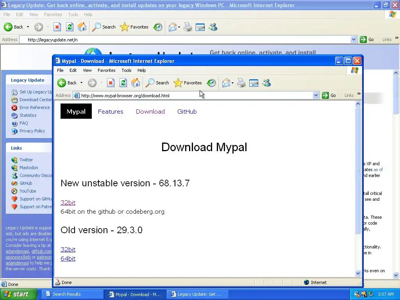Screen dimensions: 400x300
Task: Click scroll down arrow in Mypal window
Action: 358,273
